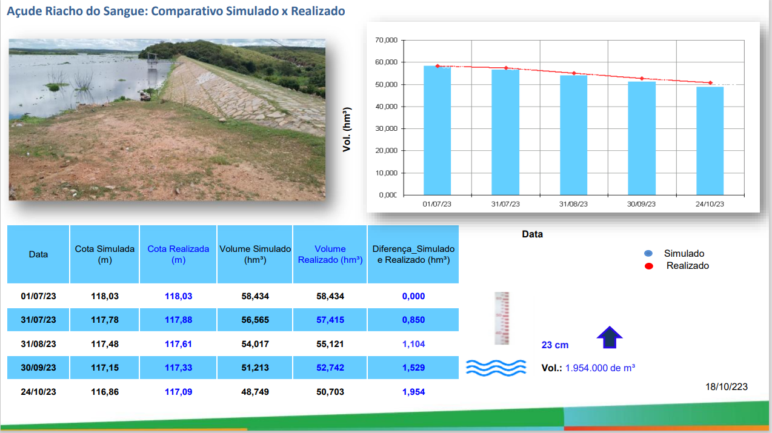
Task: Click the Data column header in table
Action: pos(38,254)
